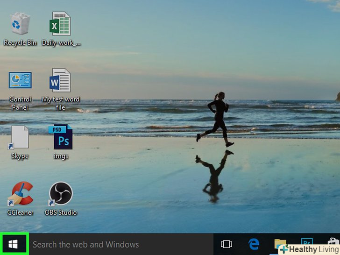Open the Recycle Bin desktop icon
The height and width of the screenshot is (255, 340).
coord(20,24)
